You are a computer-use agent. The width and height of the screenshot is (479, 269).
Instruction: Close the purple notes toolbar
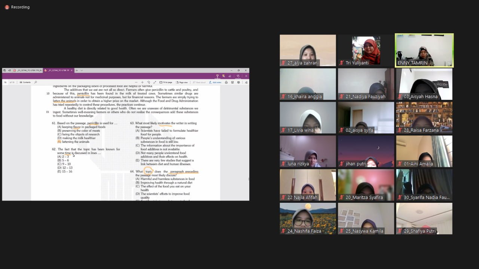tap(246, 76)
